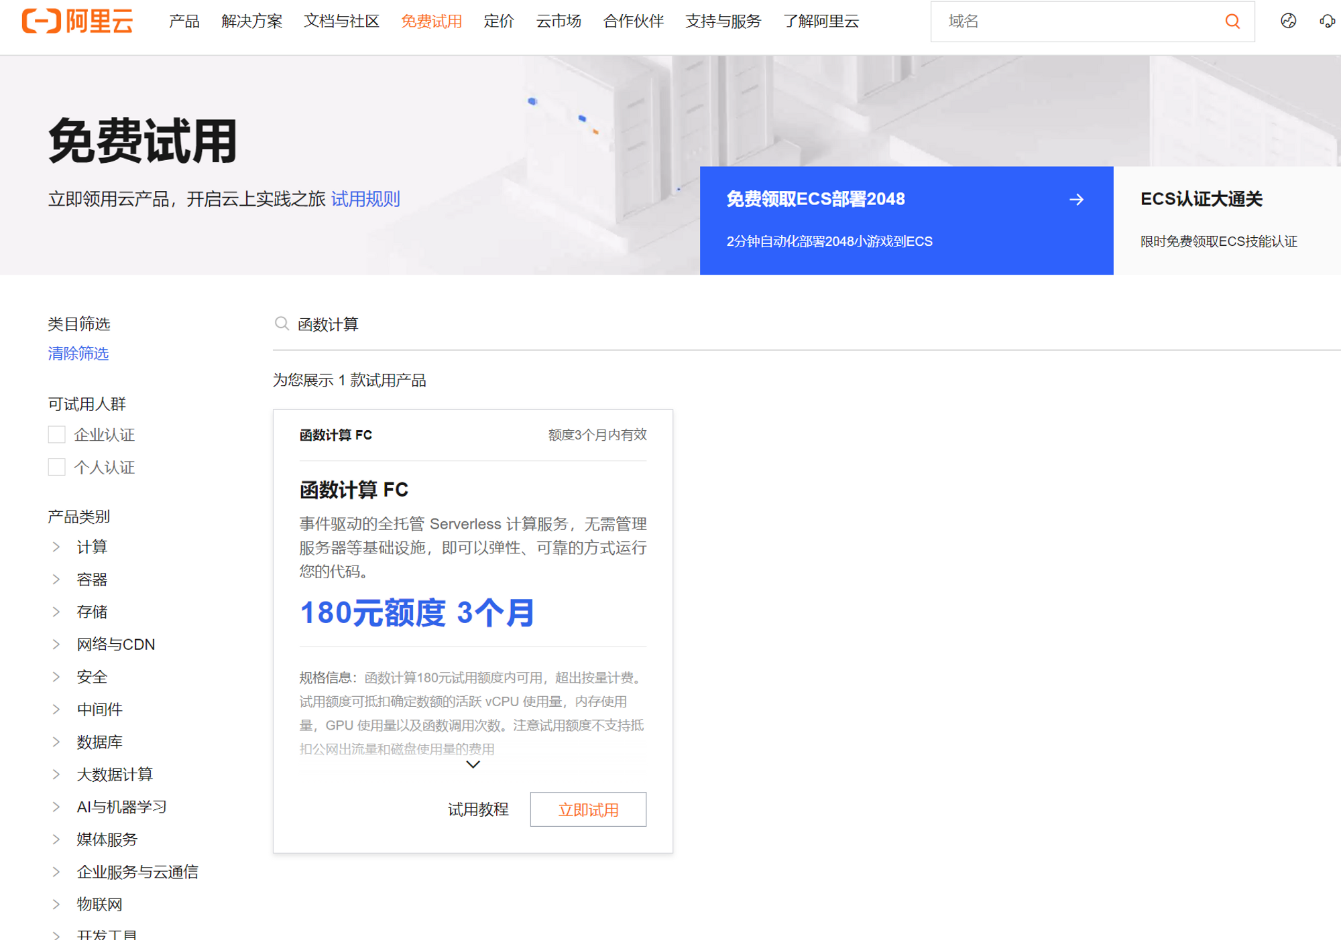Click the arrow on the ECS 2048 banner
Viewport: 1341px width, 940px height.
(1076, 199)
